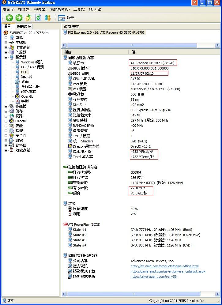
Task: Click the green Forward arrow toolbar button
Action: [x=19, y=18]
